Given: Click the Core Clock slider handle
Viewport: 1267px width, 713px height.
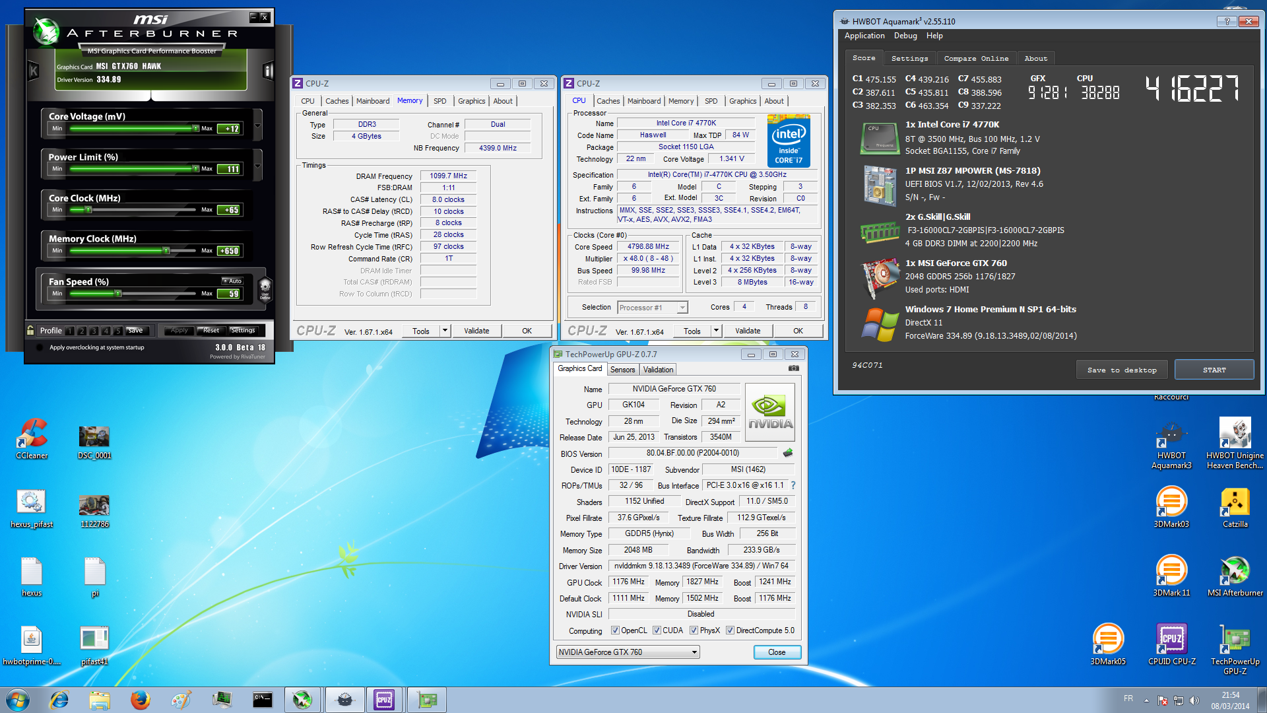Looking at the screenshot, I should [x=88, y=210].
